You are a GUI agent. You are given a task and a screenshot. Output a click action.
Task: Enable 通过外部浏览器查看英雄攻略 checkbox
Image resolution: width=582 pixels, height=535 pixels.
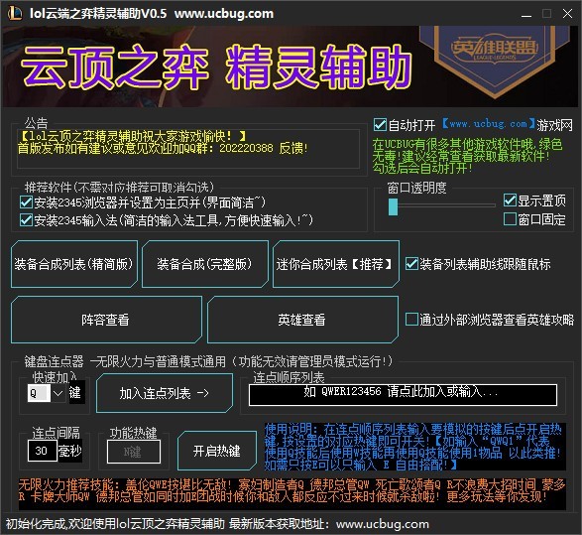click(x=412, y=320)
